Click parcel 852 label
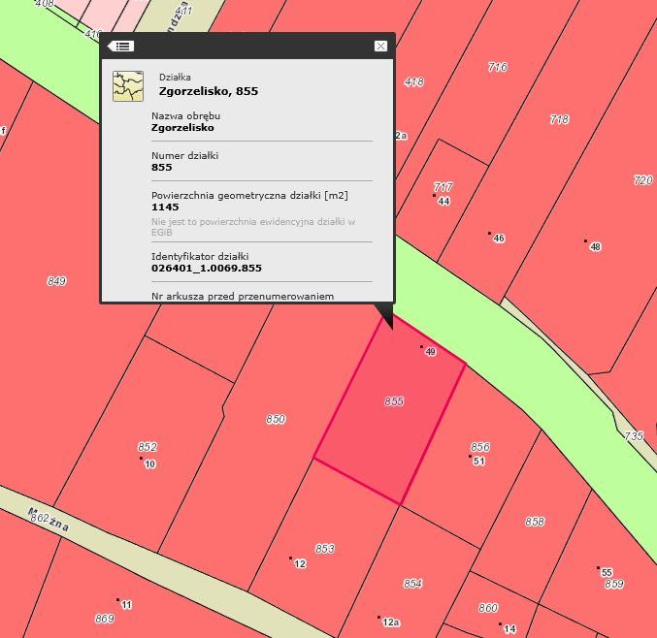Image resolution: width=657 pixels, height=638 pixels. coord(148,447)
